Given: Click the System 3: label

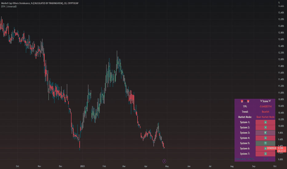Looking at the screenshot, I should (x=245, y=133).
